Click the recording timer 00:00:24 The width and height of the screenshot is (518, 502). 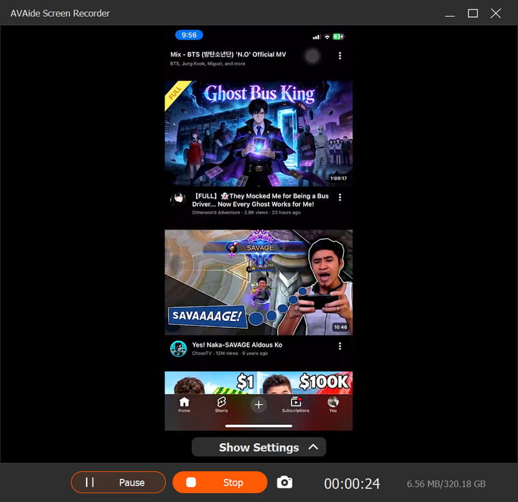352,484
